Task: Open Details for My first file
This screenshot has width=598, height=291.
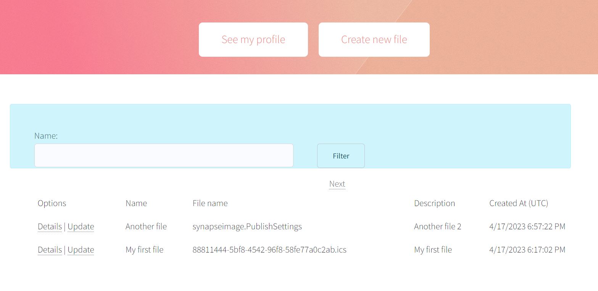Action: 50,249
